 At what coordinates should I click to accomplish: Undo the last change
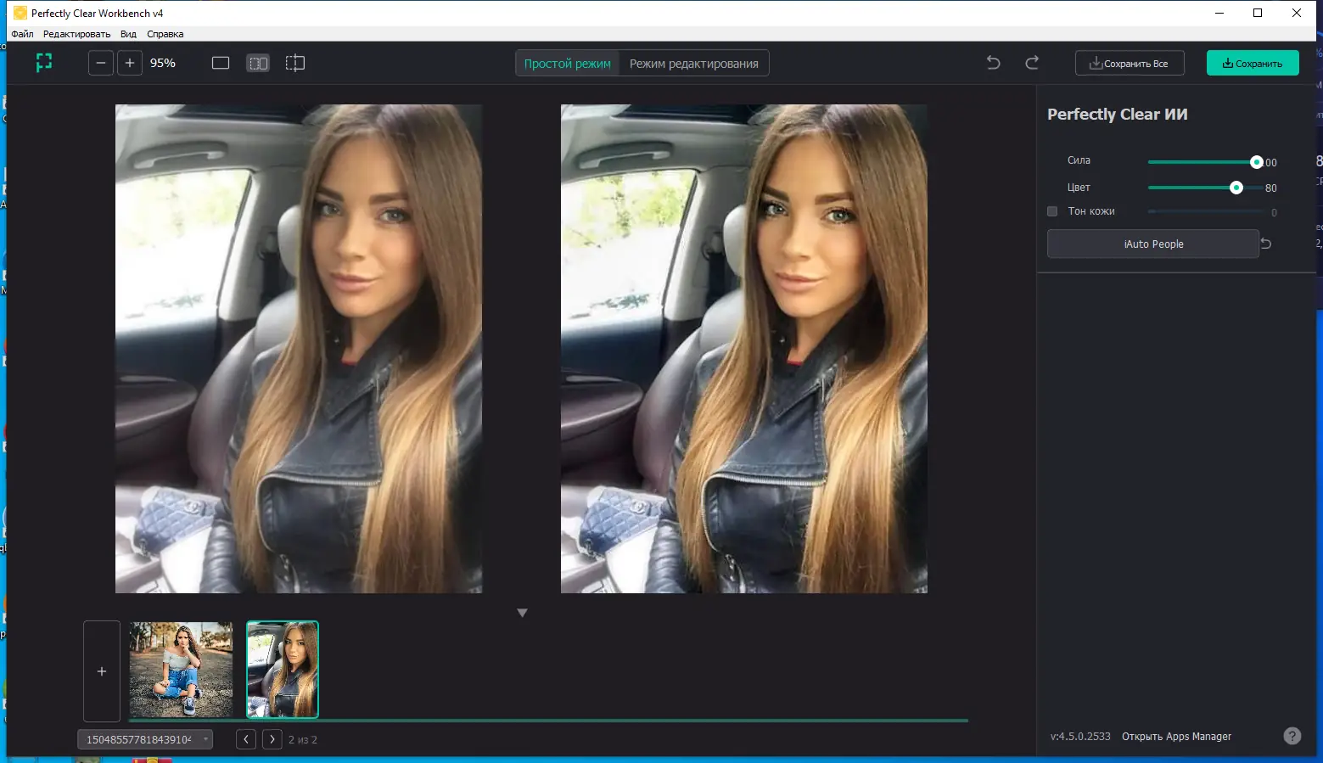coord(994,63)
